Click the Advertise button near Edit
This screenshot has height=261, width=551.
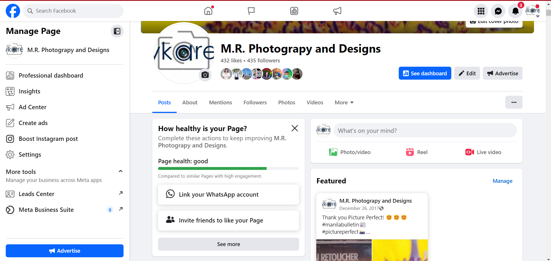coord(503,73)
